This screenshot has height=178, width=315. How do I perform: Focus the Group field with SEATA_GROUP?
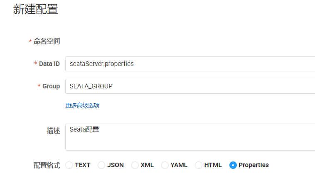187,86
